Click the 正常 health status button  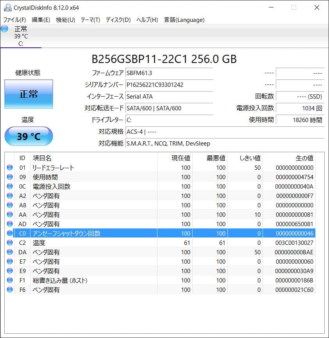(29, 94)
